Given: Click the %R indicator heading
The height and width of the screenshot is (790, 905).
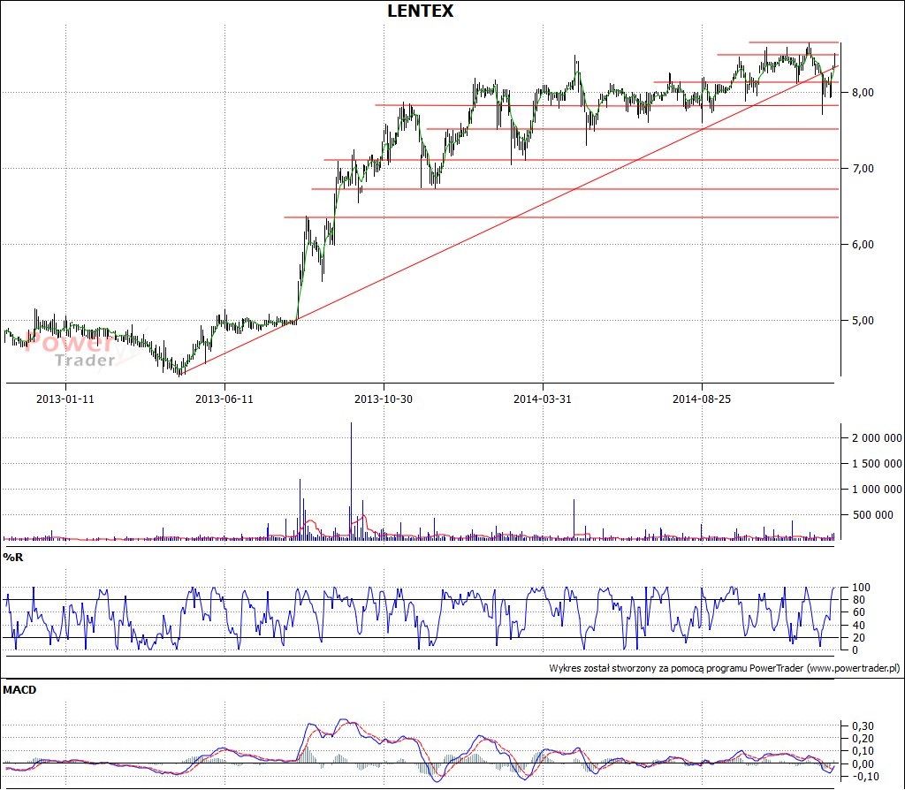Looking at the screenshot, I should (12, 558).
